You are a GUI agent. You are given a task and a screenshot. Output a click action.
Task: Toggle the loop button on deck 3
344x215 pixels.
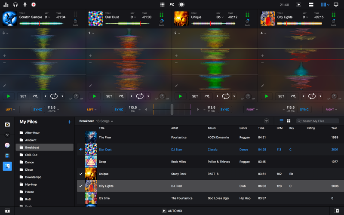(x=54, y=96)
